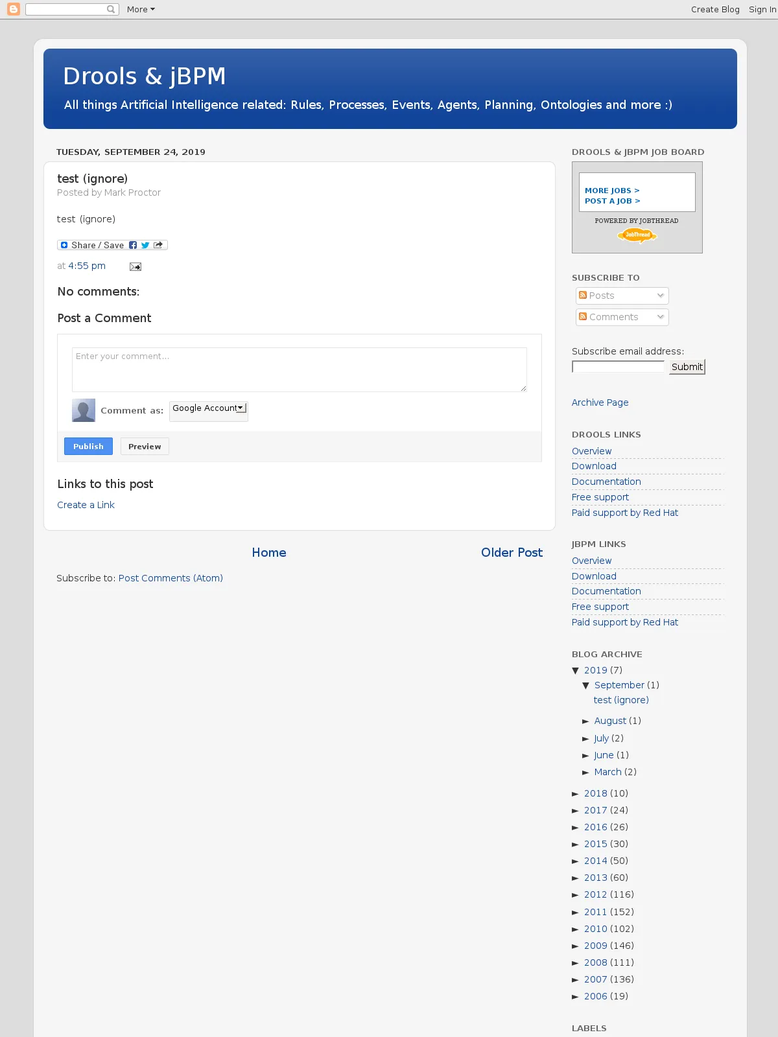Click the Create a Link link
778x1037 pixels.
click(86, 505)
